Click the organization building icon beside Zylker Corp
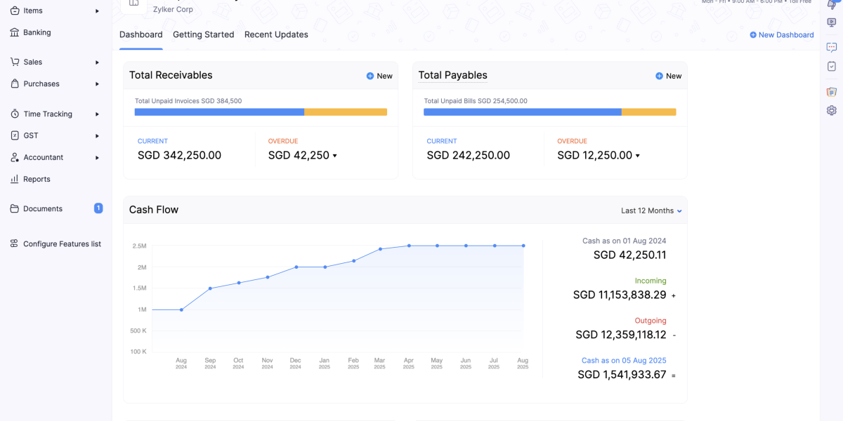This screenshot has height=421, width=843. [134, 4]
